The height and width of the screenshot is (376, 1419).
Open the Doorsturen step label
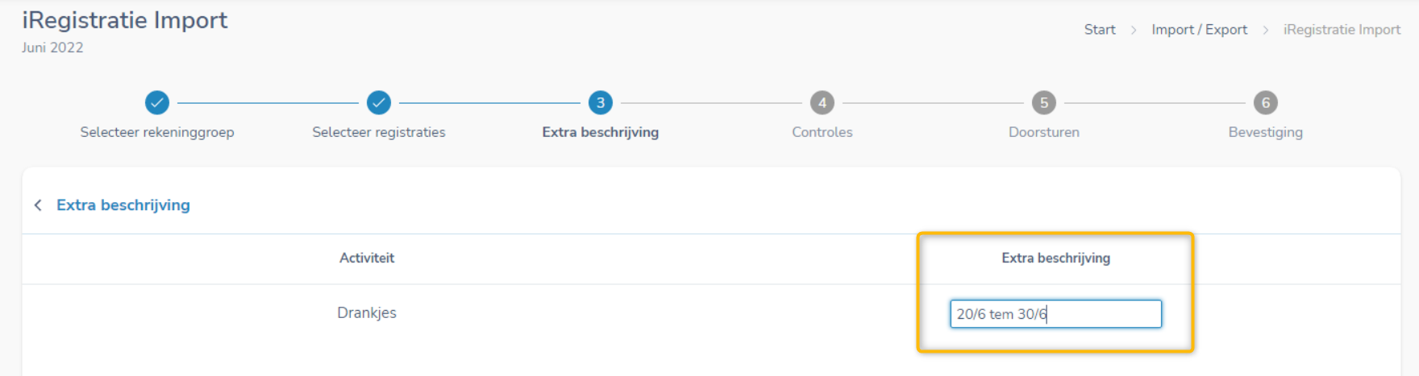[1044, 132]
